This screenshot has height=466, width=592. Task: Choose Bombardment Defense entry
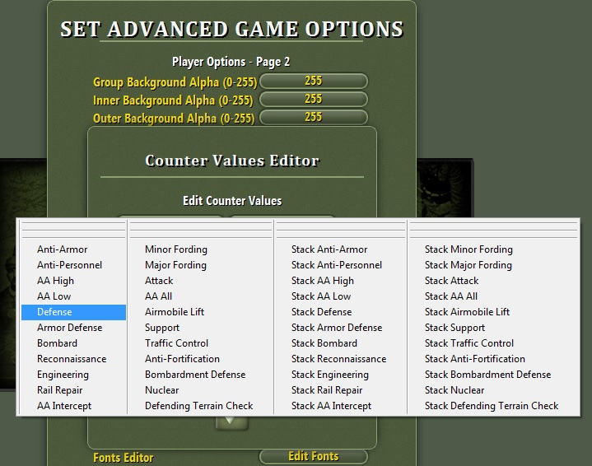click(200, 375)
